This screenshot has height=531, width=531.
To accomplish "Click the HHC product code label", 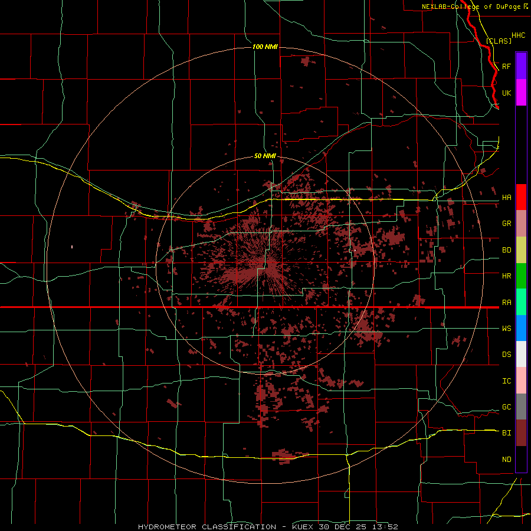I will tap(518, 35).
